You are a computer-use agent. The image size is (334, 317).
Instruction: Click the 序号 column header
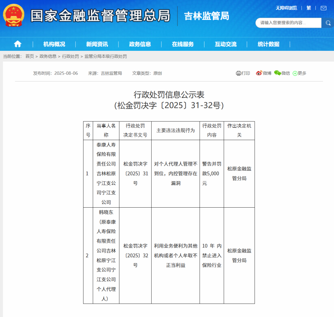click(88, 130)
